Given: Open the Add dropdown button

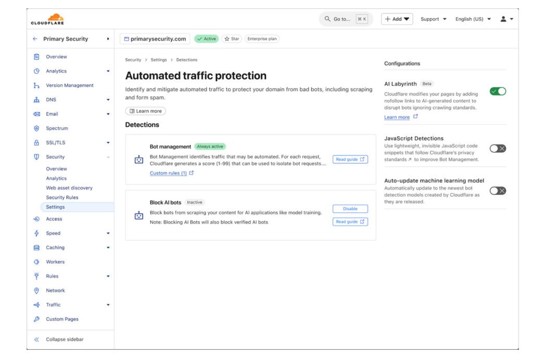Looking at the screenshot, I should click(x=397, y=19).
